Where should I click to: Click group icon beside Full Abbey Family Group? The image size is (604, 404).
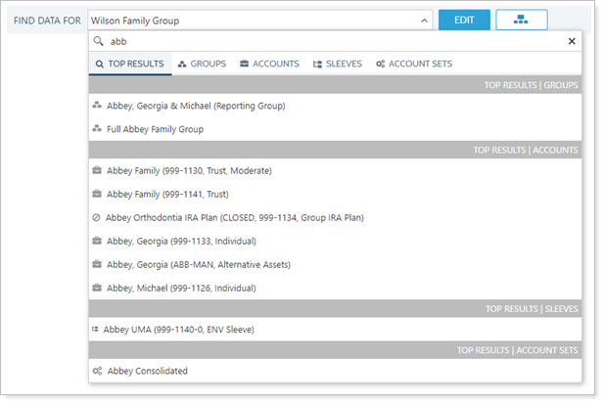point(97,129)
